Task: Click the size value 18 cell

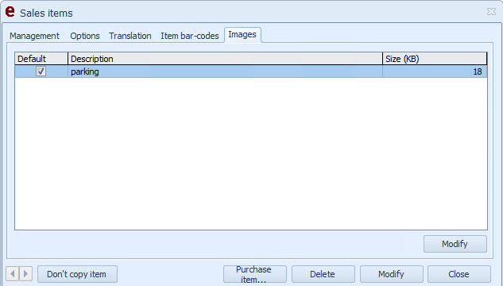Action: tap(435, 71)
